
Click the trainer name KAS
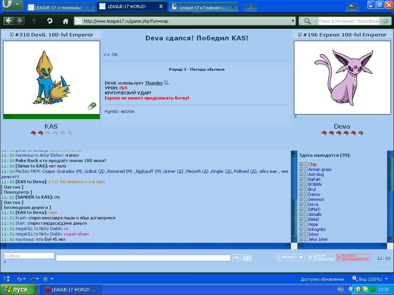[51, 126]
